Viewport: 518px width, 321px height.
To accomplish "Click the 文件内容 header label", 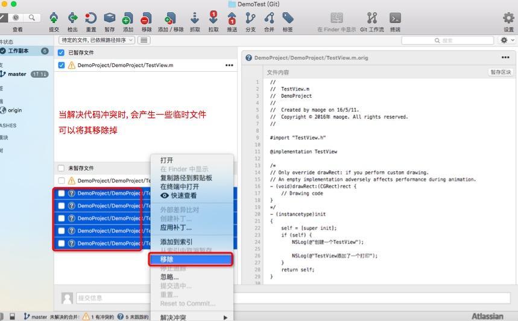I will [278, 72].
